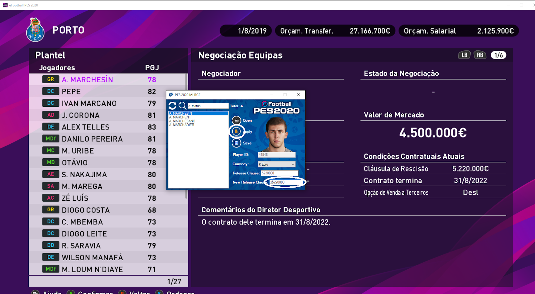Click the MDf badge beside Danilo Pereira
This screenshot has width=535, height=294.
(x=51, y=138)
